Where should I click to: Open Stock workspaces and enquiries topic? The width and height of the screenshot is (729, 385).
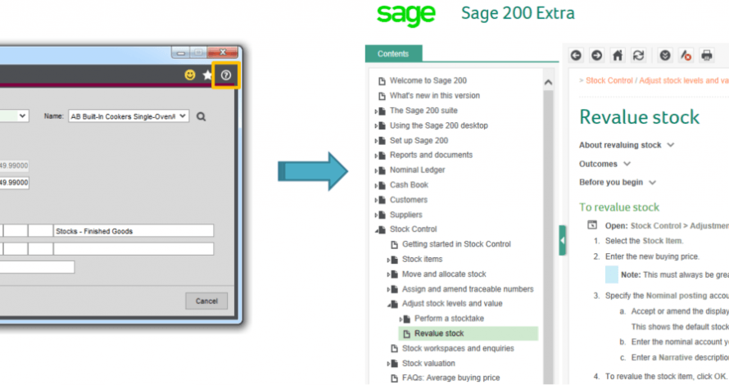458,348
